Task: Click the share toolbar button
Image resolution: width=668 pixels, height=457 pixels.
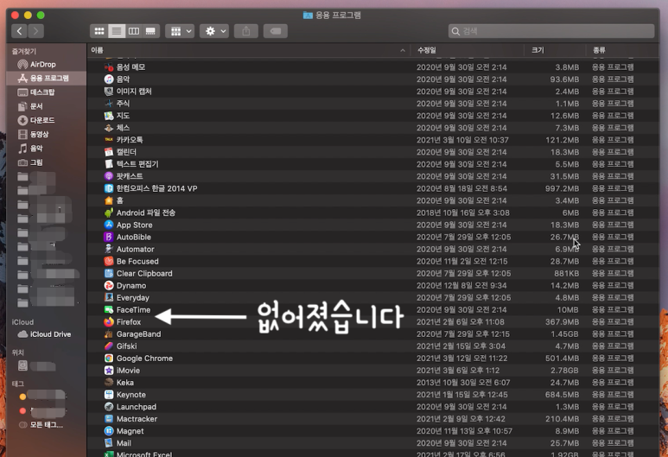Action: [x=246, y=31]
